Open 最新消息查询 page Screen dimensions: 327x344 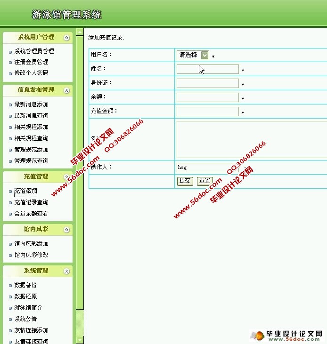(31, 116)
